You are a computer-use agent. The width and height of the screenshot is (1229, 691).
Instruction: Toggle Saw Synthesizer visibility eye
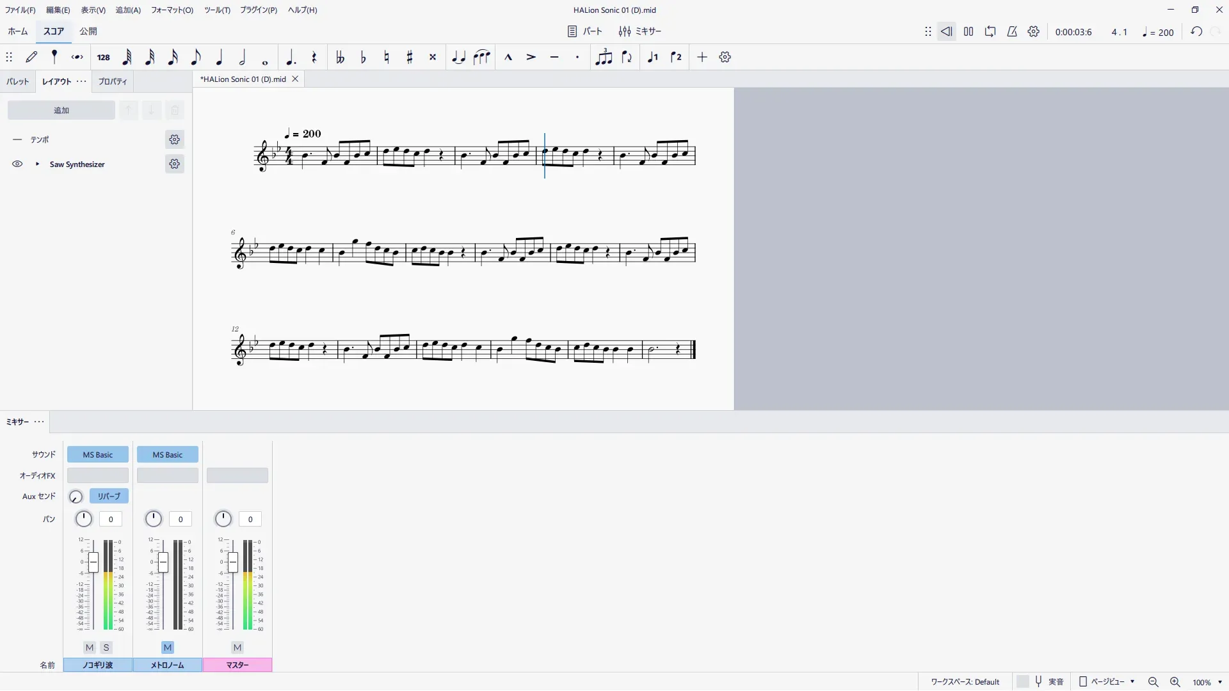coord(17,164)
